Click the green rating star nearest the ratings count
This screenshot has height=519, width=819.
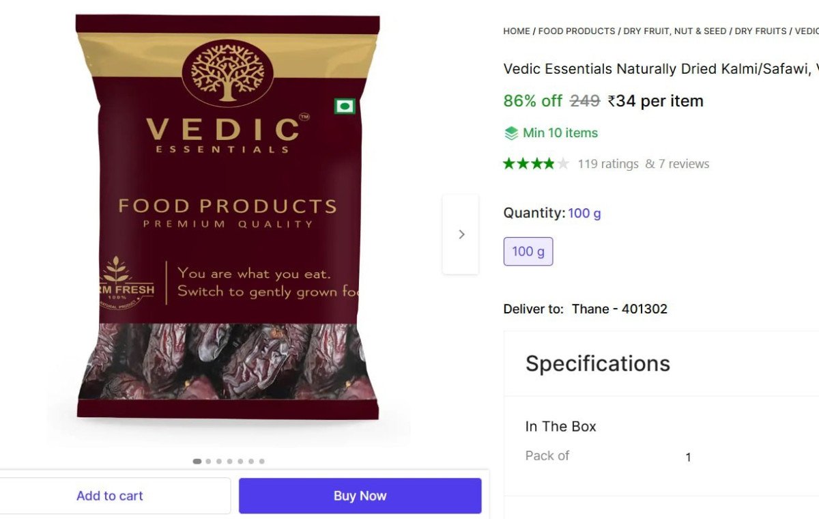(x=551, y=163)
